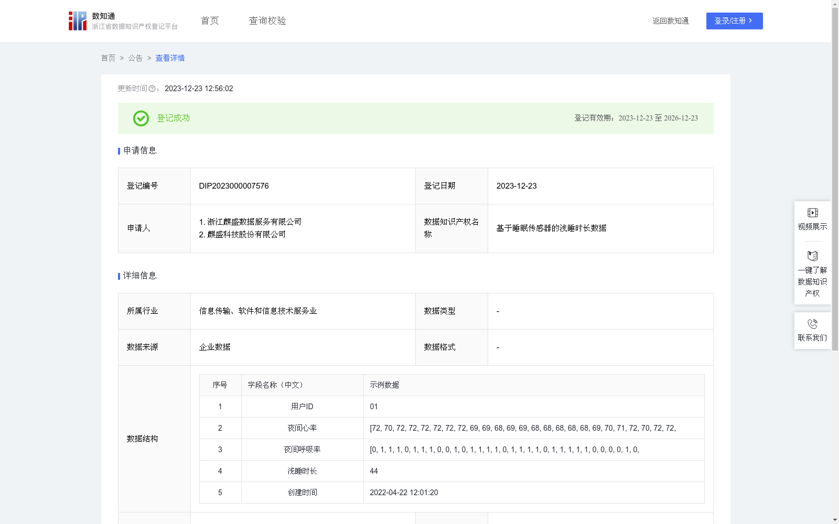Click applicant 1. 浙江麒盛数据服务有限公司

click(250, 222)
